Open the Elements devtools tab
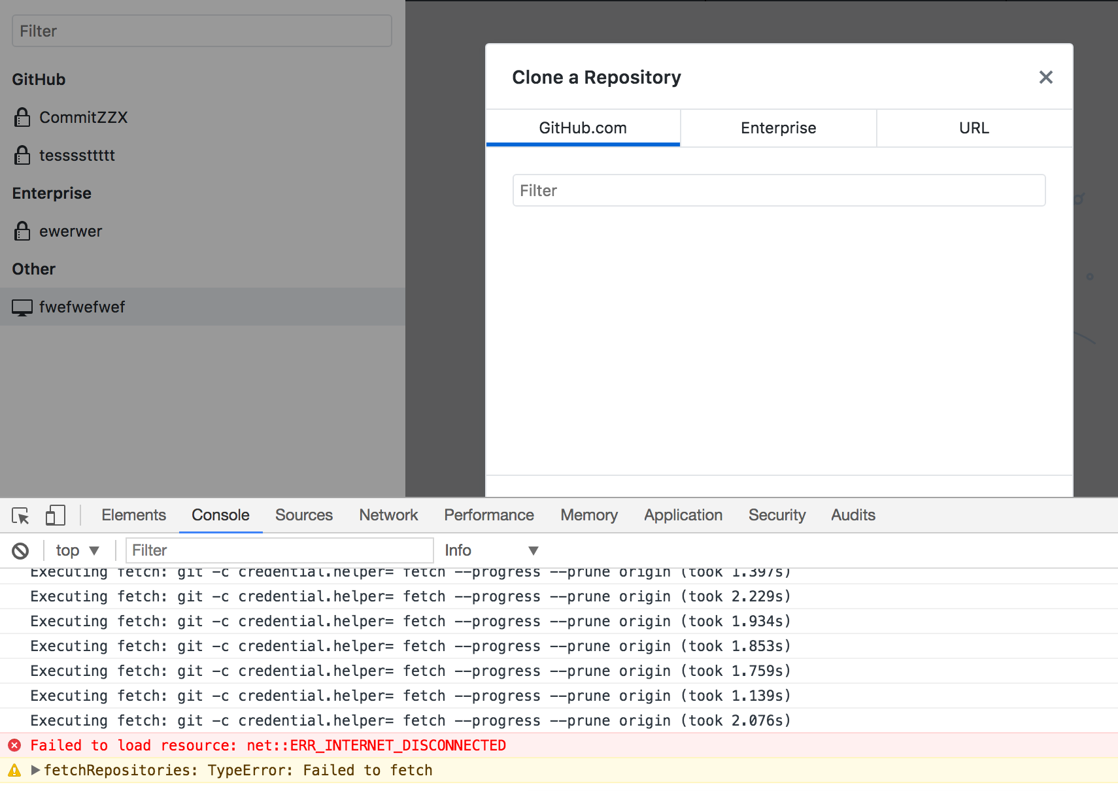 (133, 515)
